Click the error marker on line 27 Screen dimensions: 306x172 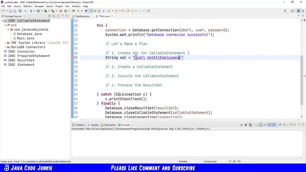point(72,57)
